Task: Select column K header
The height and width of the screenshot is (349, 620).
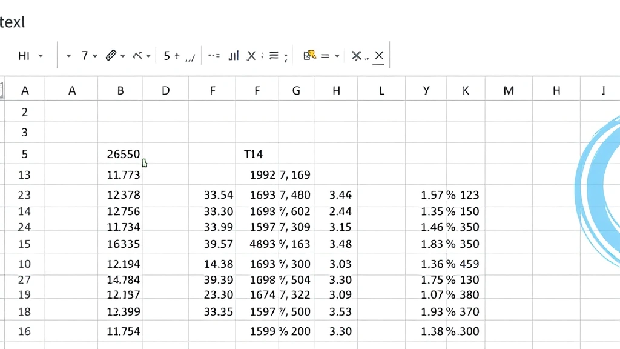Action: click(x=466, y=91)
